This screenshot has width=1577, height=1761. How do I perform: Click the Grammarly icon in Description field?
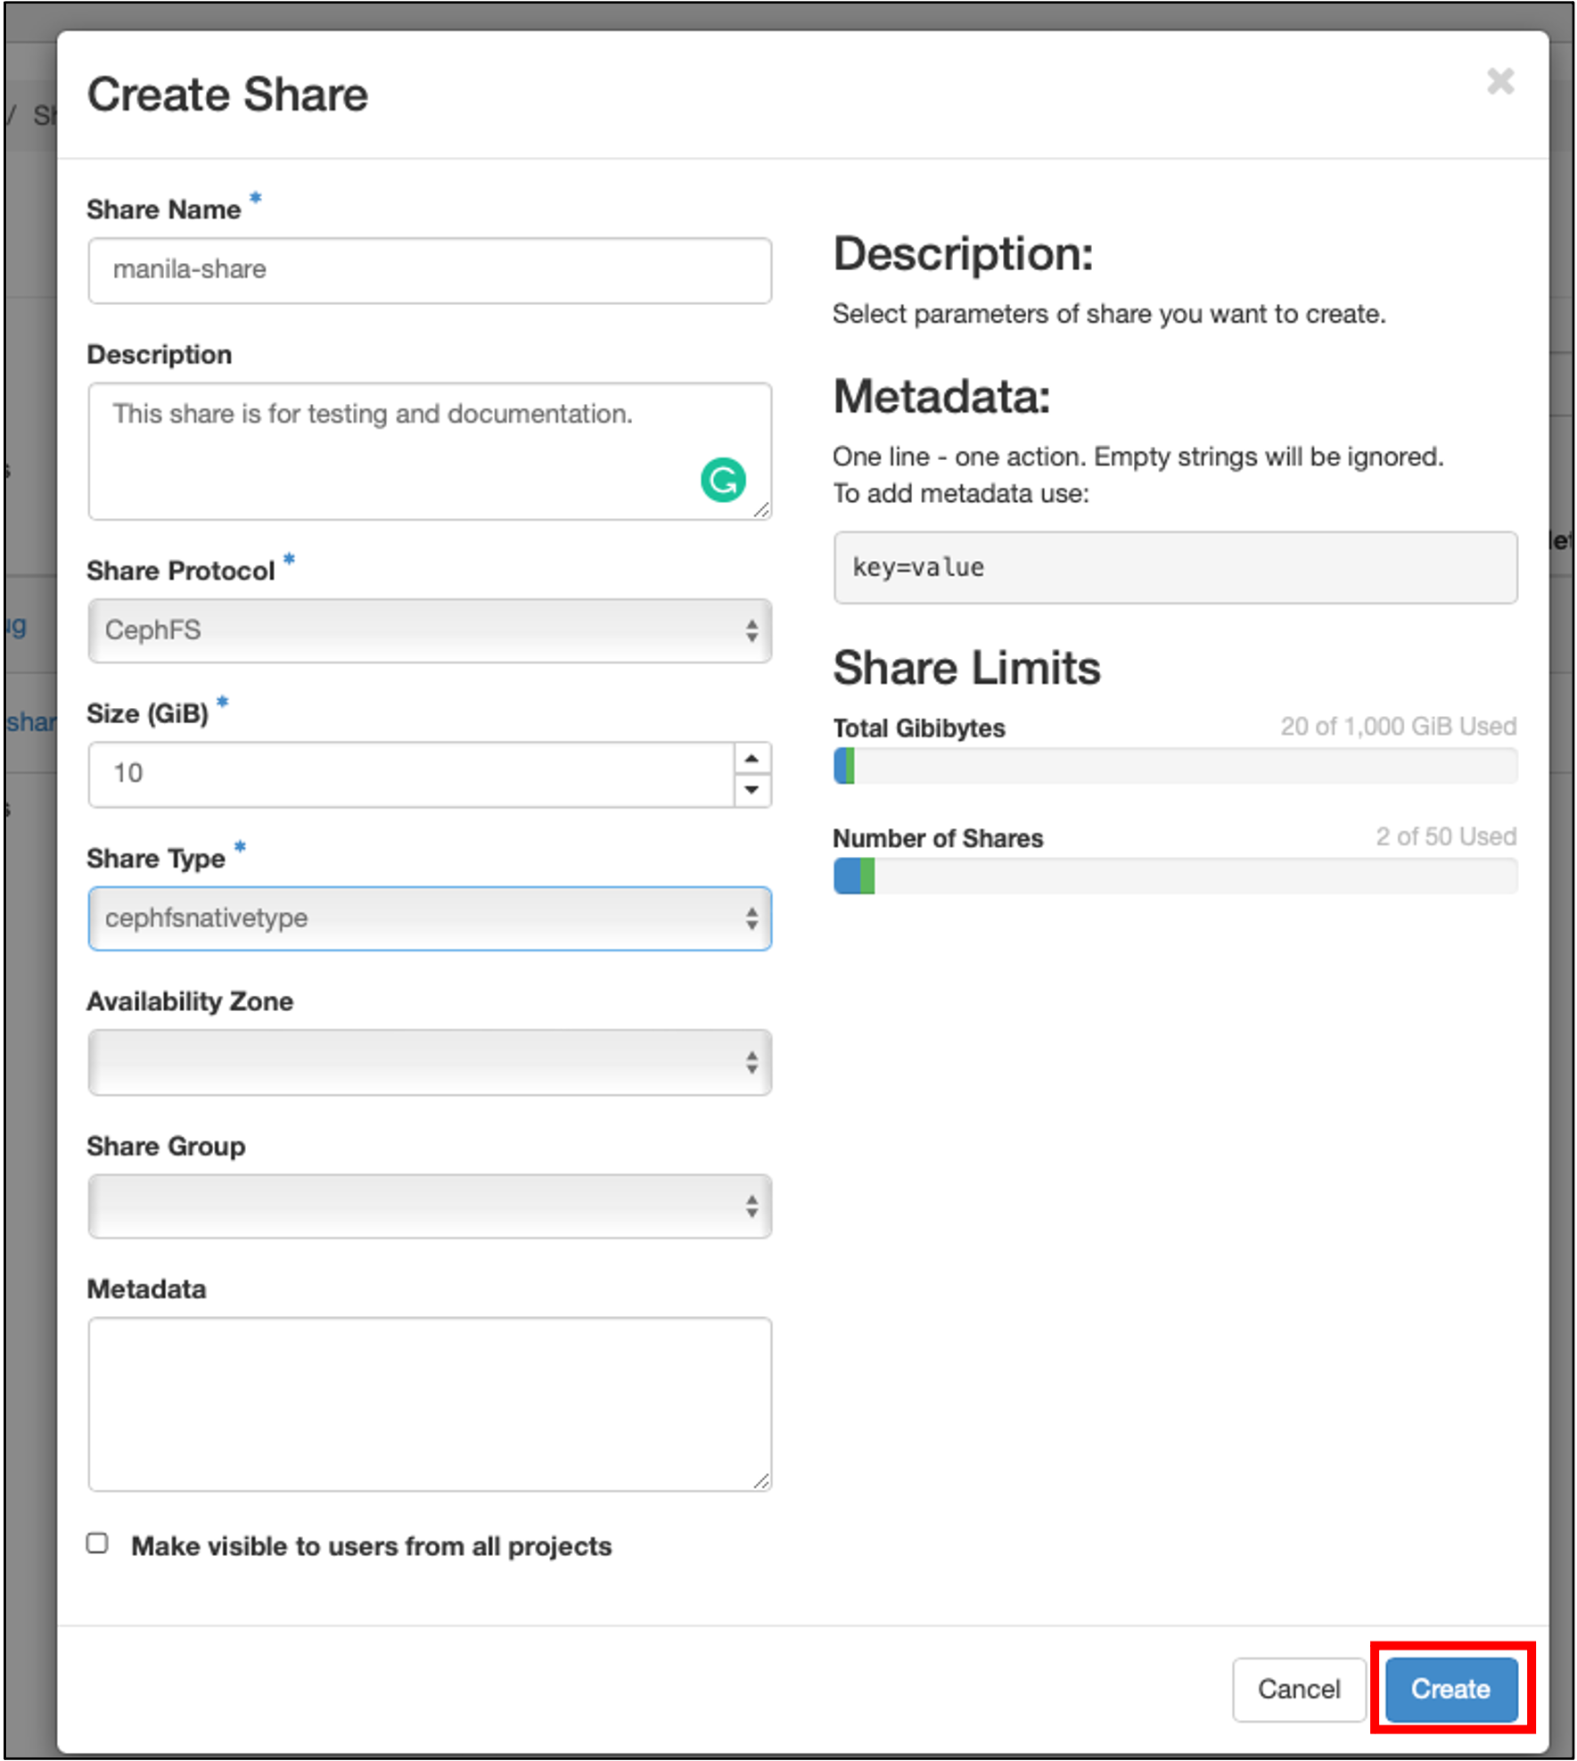click(x=722, y=481)
